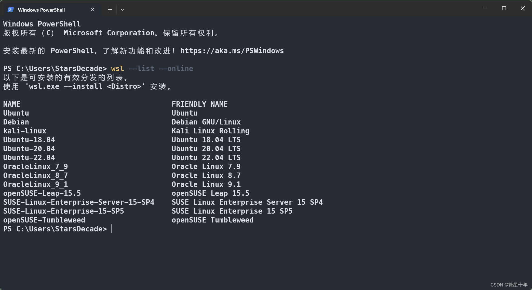Click 'Kali Linux Rolling' friendly name
The image size is (532, 290).
pyautogui.click(x=210, y=131)
